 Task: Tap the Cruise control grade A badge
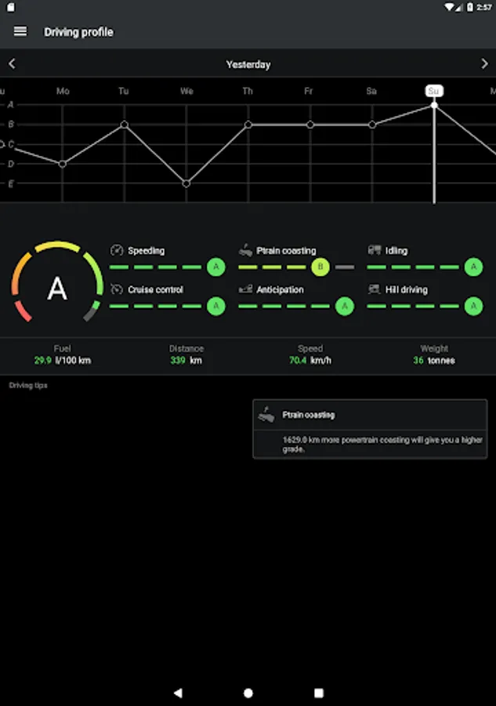coord(215,306)
